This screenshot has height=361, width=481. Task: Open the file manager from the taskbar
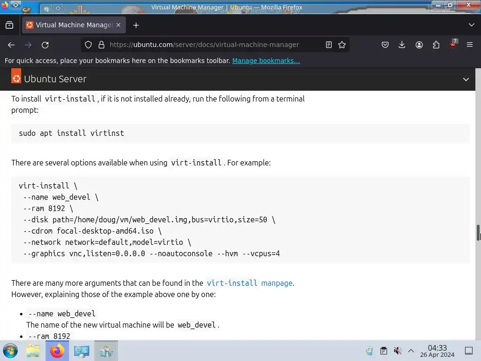pos(33,351)
